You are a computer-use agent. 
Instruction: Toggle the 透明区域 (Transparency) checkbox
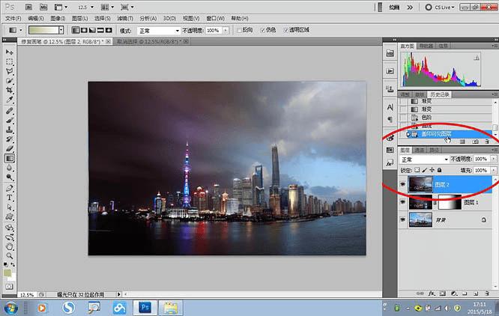(x=285, y=30)
